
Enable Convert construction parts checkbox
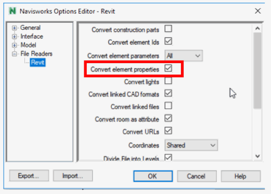tap(169, 29)
